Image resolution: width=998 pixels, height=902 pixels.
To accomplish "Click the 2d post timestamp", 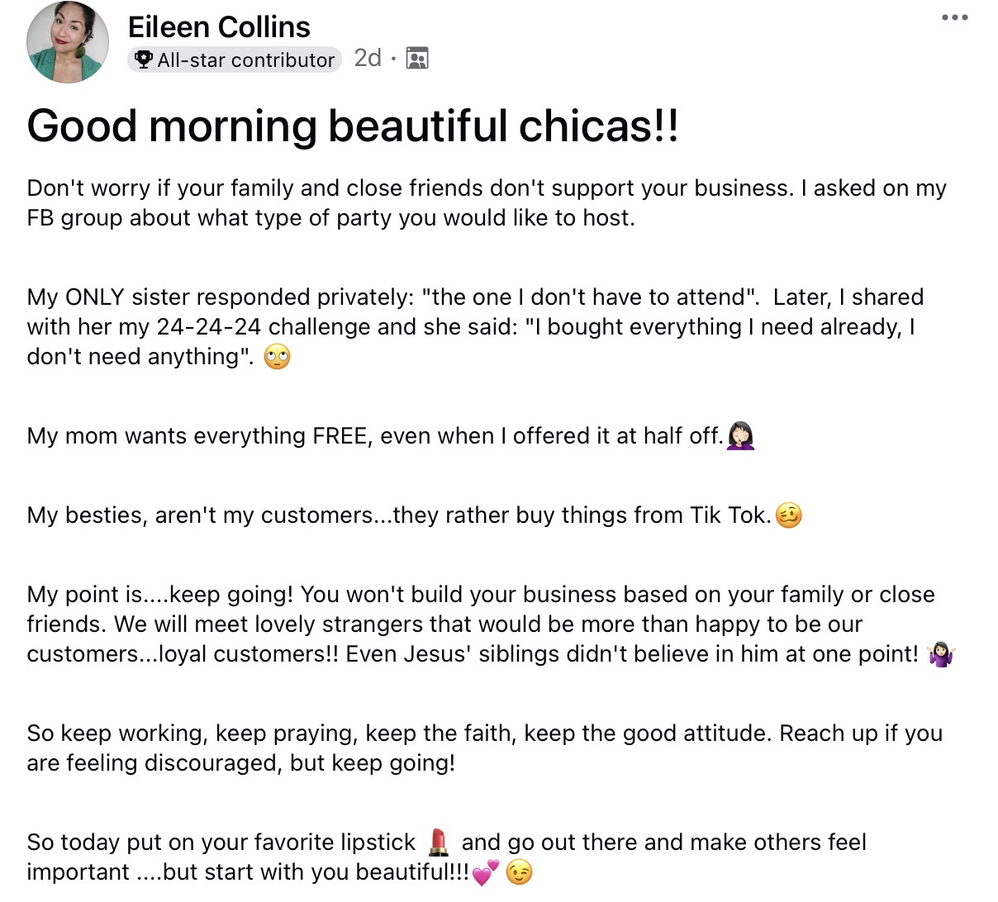I will (368, 58).
